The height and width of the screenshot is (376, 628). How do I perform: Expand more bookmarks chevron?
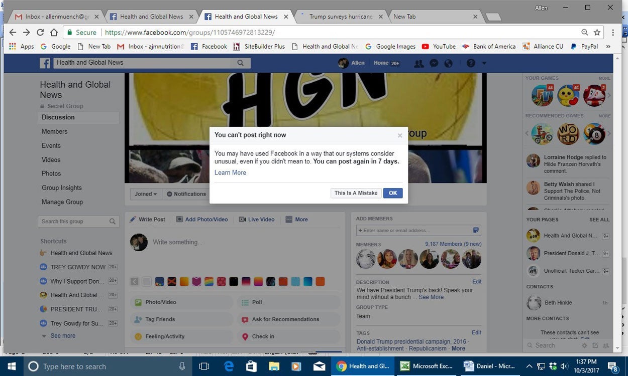coord(608,46)
